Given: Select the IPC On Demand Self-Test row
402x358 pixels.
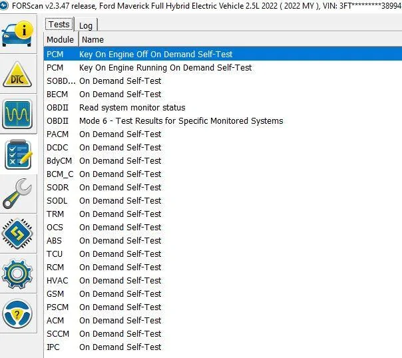Looking at the screenshot, I should click(x=223, y=347).
